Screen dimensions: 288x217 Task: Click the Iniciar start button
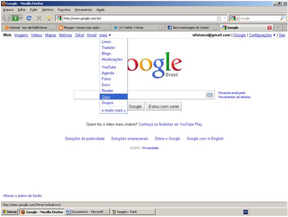tap(10, 212)
